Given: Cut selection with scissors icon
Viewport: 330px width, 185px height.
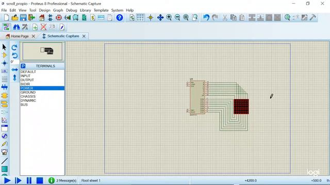Looking at the screenshot, I should (225, 17).
